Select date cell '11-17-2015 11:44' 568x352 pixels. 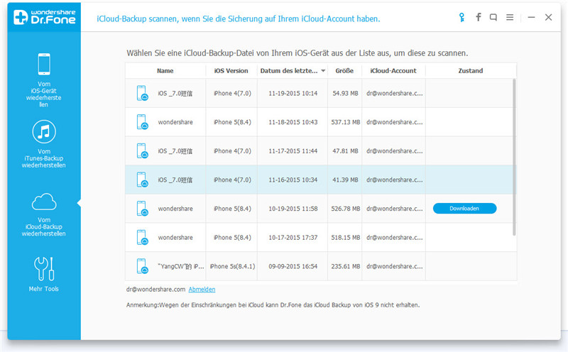coord(293,151)
